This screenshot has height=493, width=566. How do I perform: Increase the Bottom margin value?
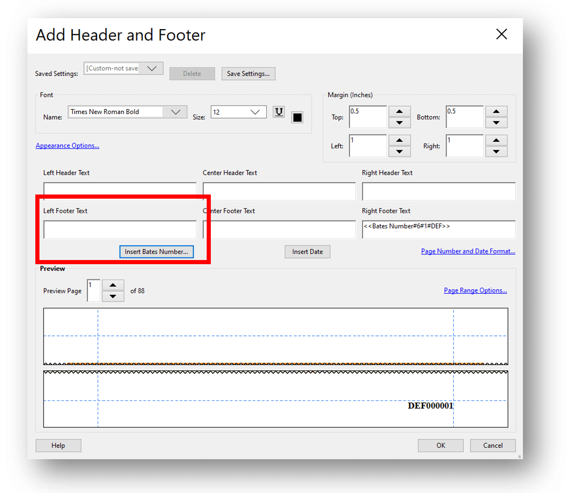coord(496,111)
